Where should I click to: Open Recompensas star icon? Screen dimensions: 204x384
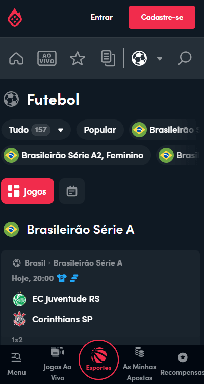(x=182, y=365)
